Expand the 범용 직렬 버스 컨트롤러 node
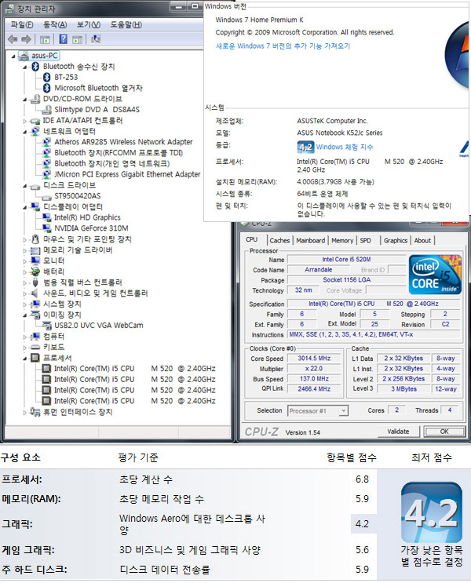 pyautogui.click(x=24, y=283)
